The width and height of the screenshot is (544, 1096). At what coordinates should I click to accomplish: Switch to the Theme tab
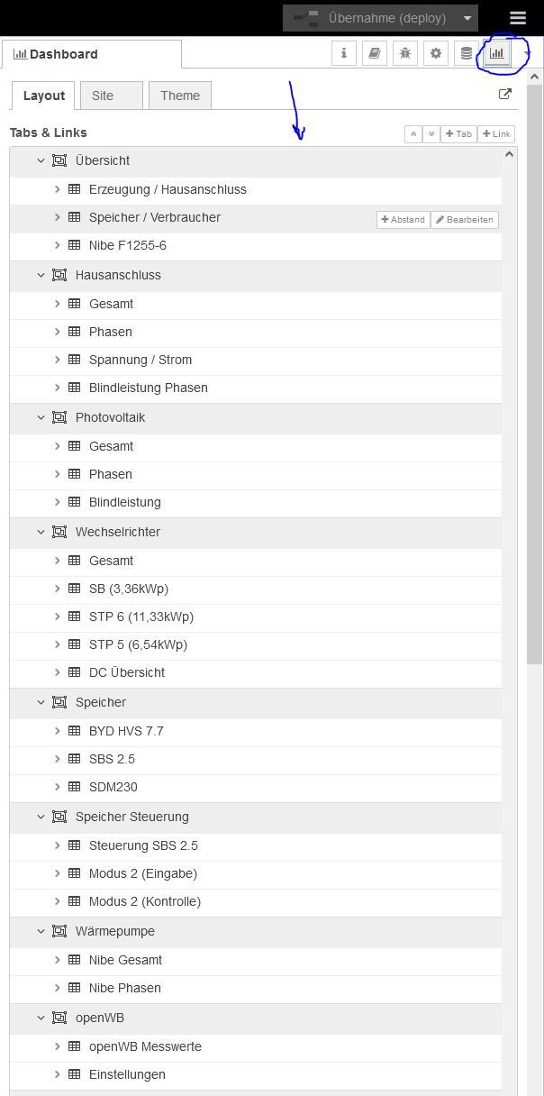180,96
